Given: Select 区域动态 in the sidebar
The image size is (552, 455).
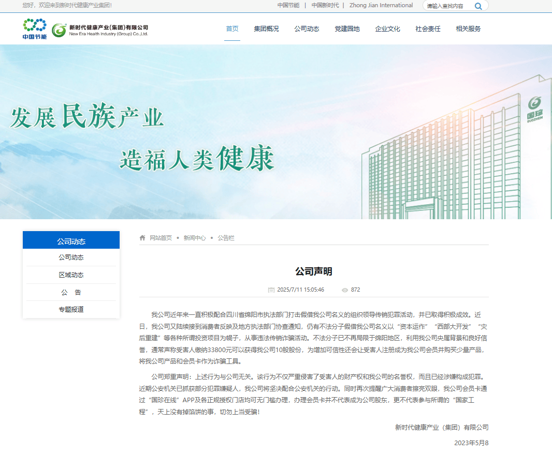Looking at the screenshot, I should click(71, 275).
